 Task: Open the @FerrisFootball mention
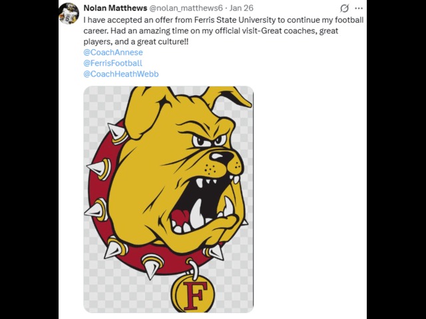tap(113, 63)
